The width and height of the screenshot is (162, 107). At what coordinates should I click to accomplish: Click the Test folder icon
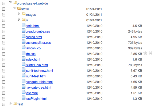[x=15, y=104]
